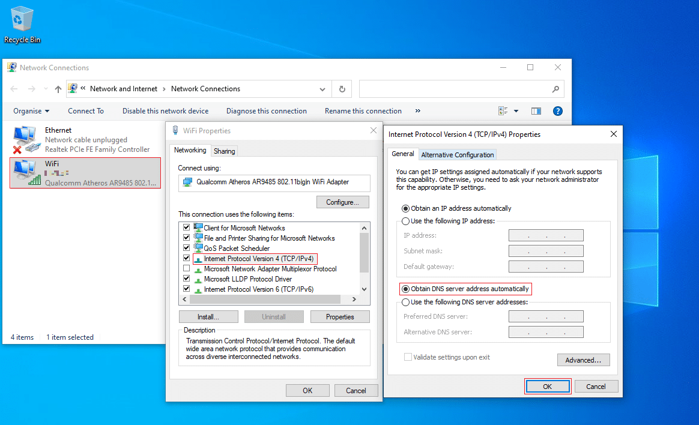Refresh the Network Connections folder
This screenshot has height=425, width=699.
click(342, 89)
